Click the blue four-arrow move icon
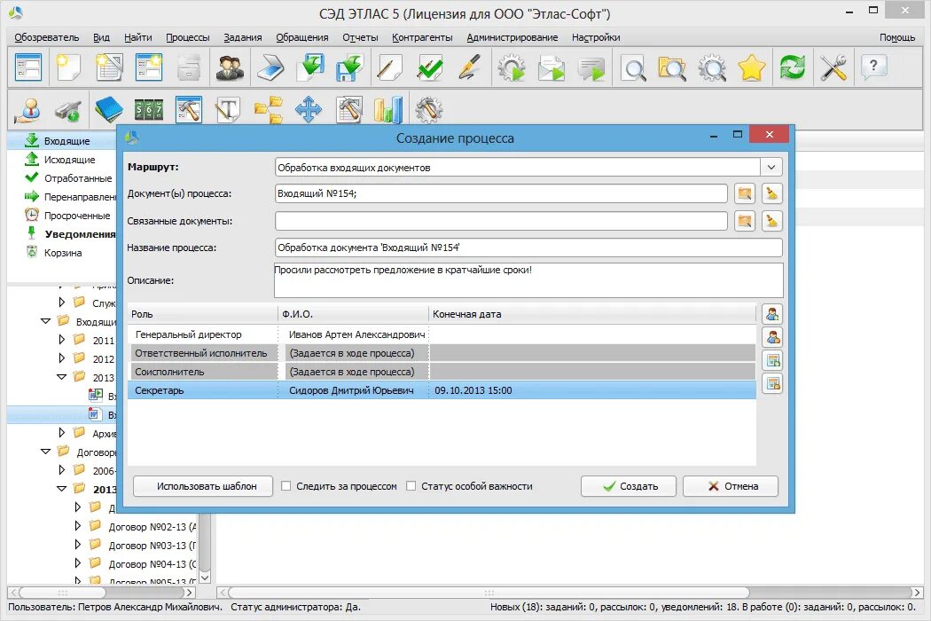Screen dimensions: 931x621 coord(309,109)
